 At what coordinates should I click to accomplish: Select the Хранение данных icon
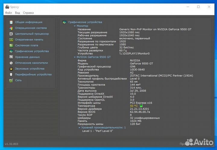click(x=11, y=57)
